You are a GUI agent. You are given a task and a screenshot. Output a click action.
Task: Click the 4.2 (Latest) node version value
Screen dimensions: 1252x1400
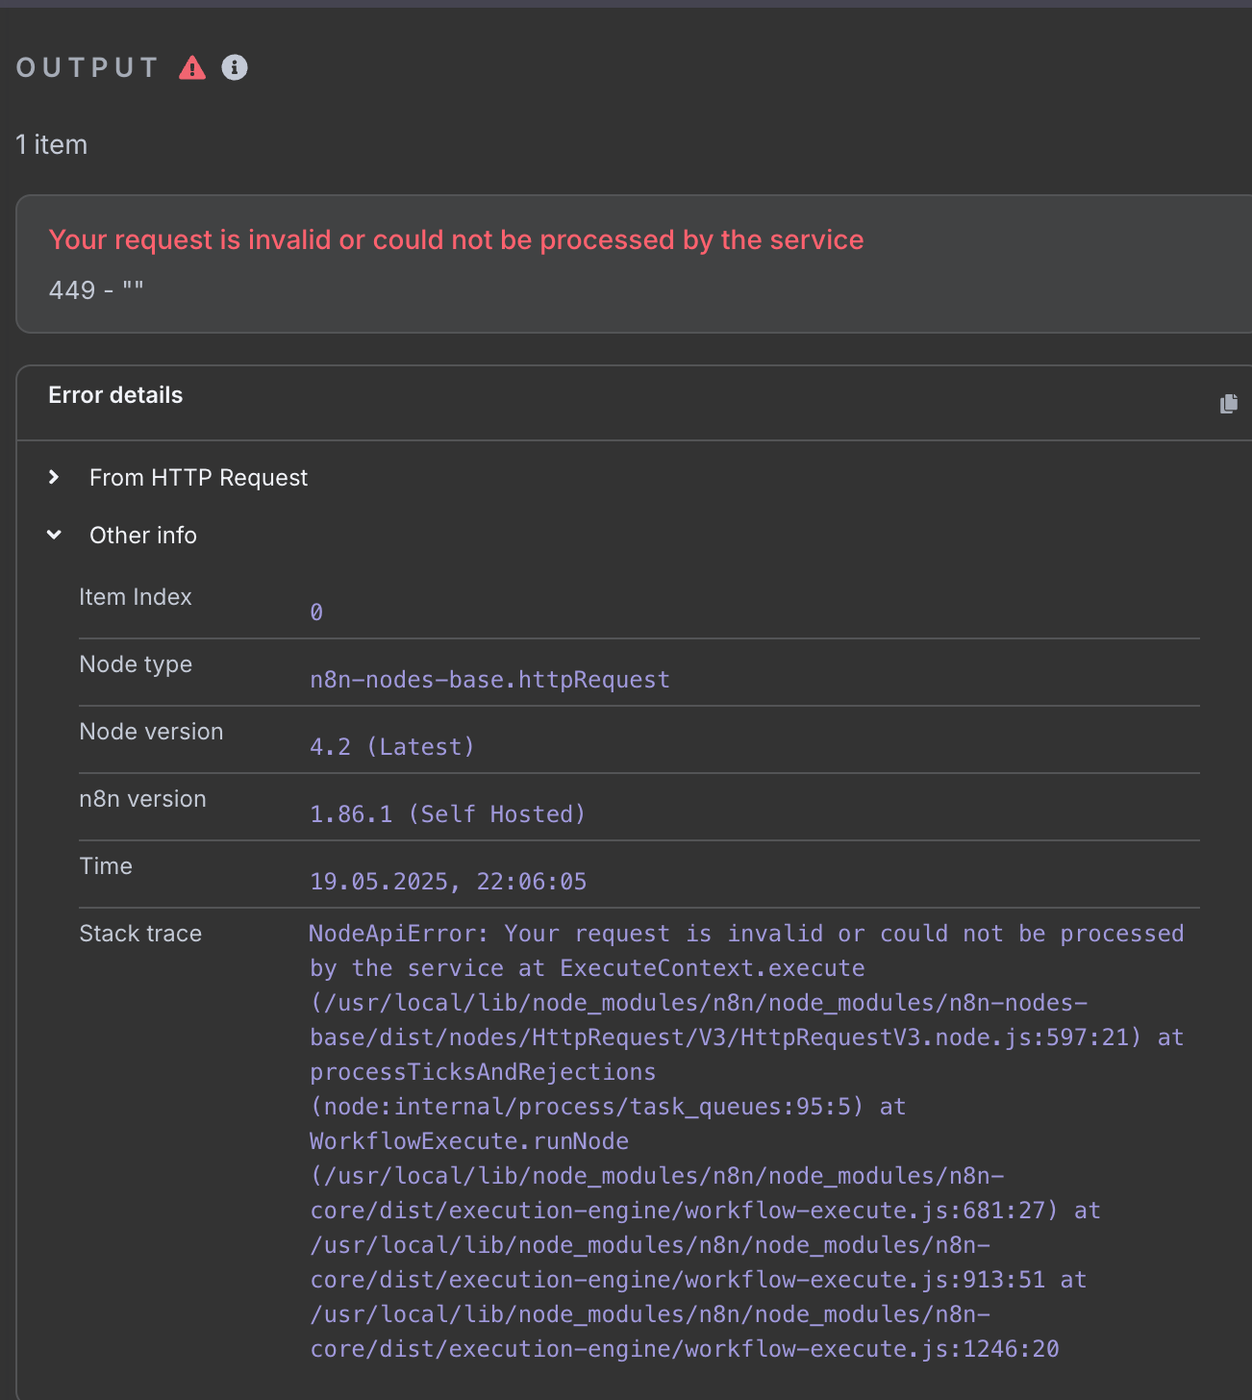coord(391,747)
